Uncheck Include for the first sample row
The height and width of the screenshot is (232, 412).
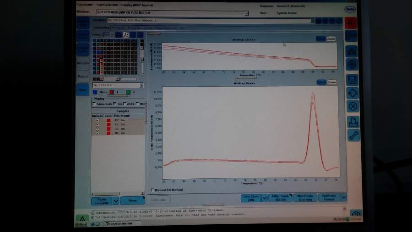(98, 120)
